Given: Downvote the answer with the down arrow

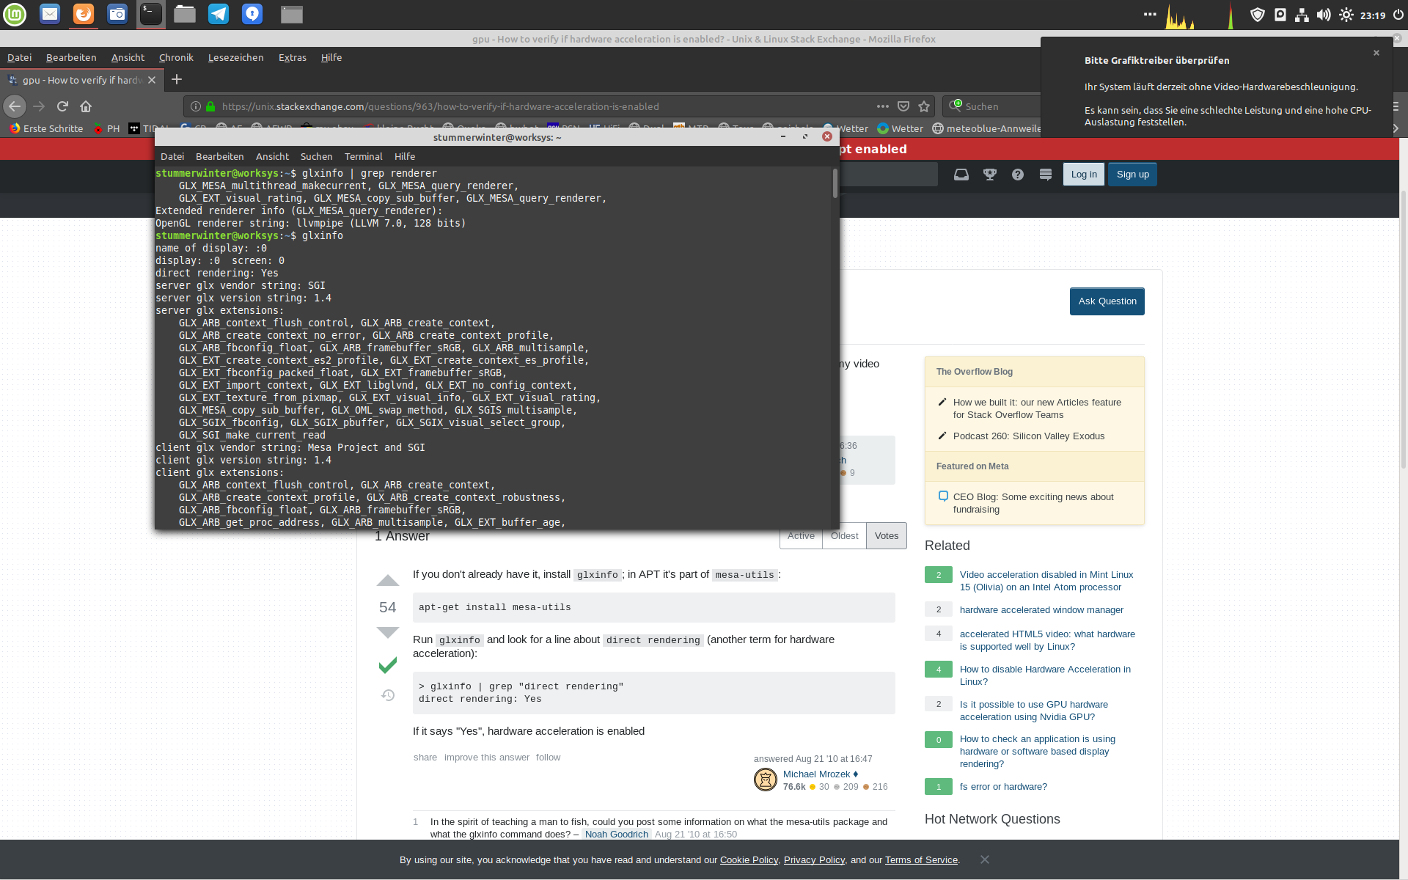Looking at the screenshot, I should 387,632.
